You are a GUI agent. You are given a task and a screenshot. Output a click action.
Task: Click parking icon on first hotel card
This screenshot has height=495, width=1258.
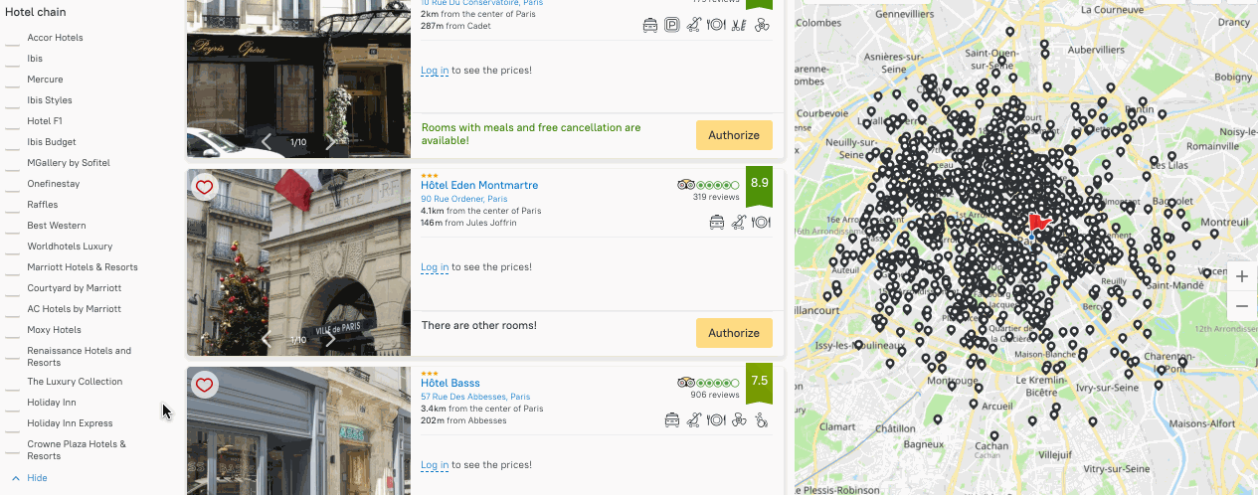(x=672, y=25)
